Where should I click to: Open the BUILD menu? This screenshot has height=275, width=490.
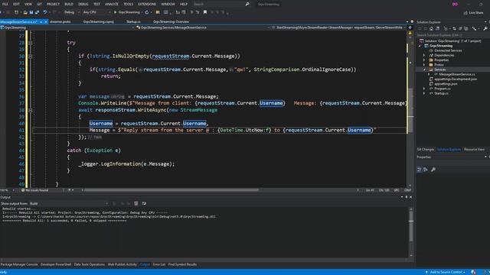69,4
